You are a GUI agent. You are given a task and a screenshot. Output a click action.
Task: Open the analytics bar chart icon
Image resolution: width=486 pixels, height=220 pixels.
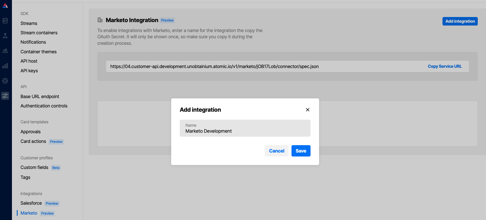[x=5, y=66]
